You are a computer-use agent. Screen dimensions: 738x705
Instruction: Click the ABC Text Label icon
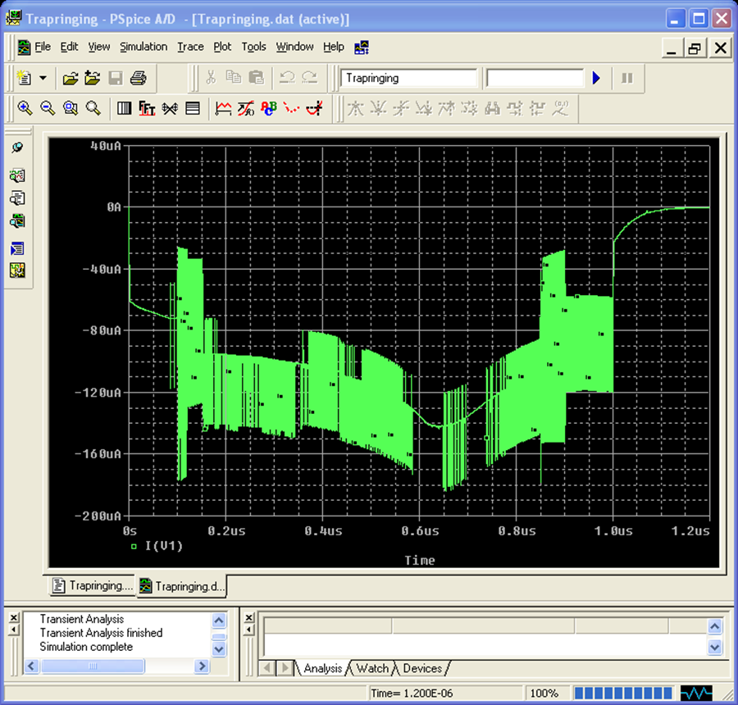point(269,109)
